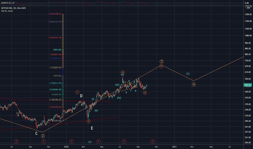The height and width of the screenshot is (149, 253).
Task: Select the orange circled v wave label
Action: (x=161, y=66)
